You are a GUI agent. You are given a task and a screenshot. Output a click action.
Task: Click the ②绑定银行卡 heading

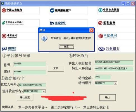(x=13, y=78)
